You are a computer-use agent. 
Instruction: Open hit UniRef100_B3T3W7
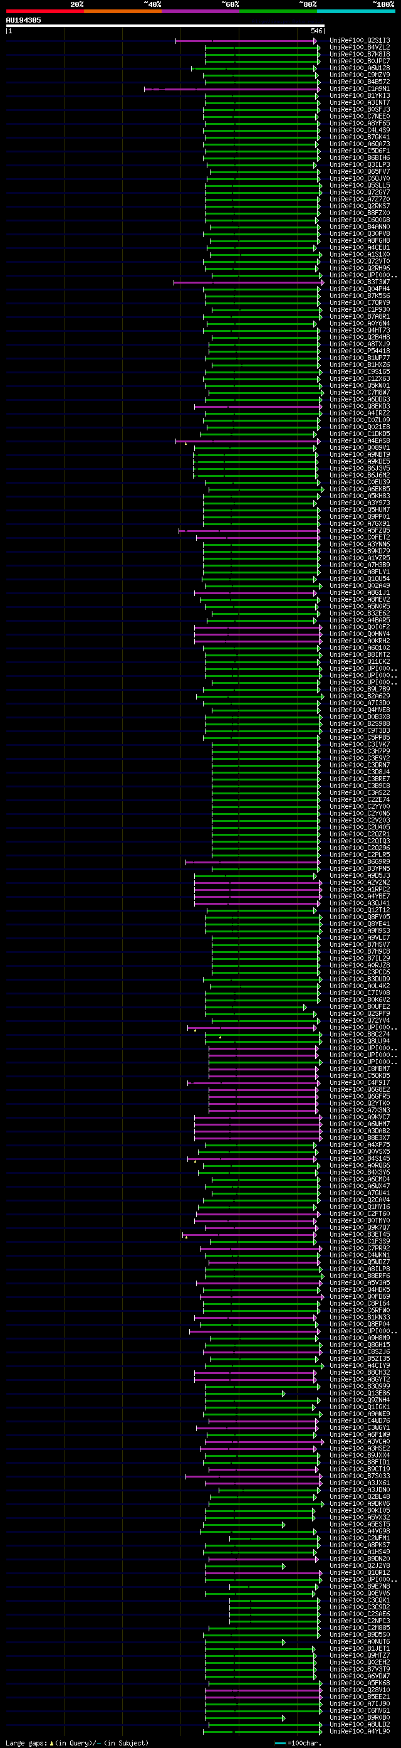pos(360,282)
